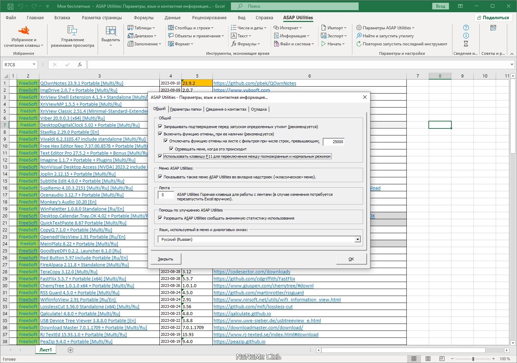The image size is (517, 363).
Task: Click the zoom out minus button
Action: (452, 359)
